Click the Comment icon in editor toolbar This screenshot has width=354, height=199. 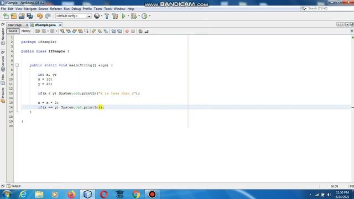140,31
